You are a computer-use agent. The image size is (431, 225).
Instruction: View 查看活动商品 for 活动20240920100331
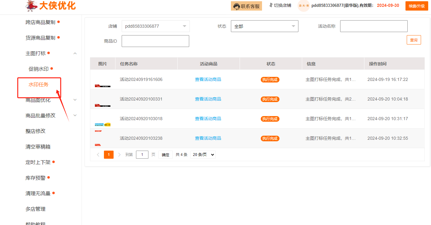208,99
